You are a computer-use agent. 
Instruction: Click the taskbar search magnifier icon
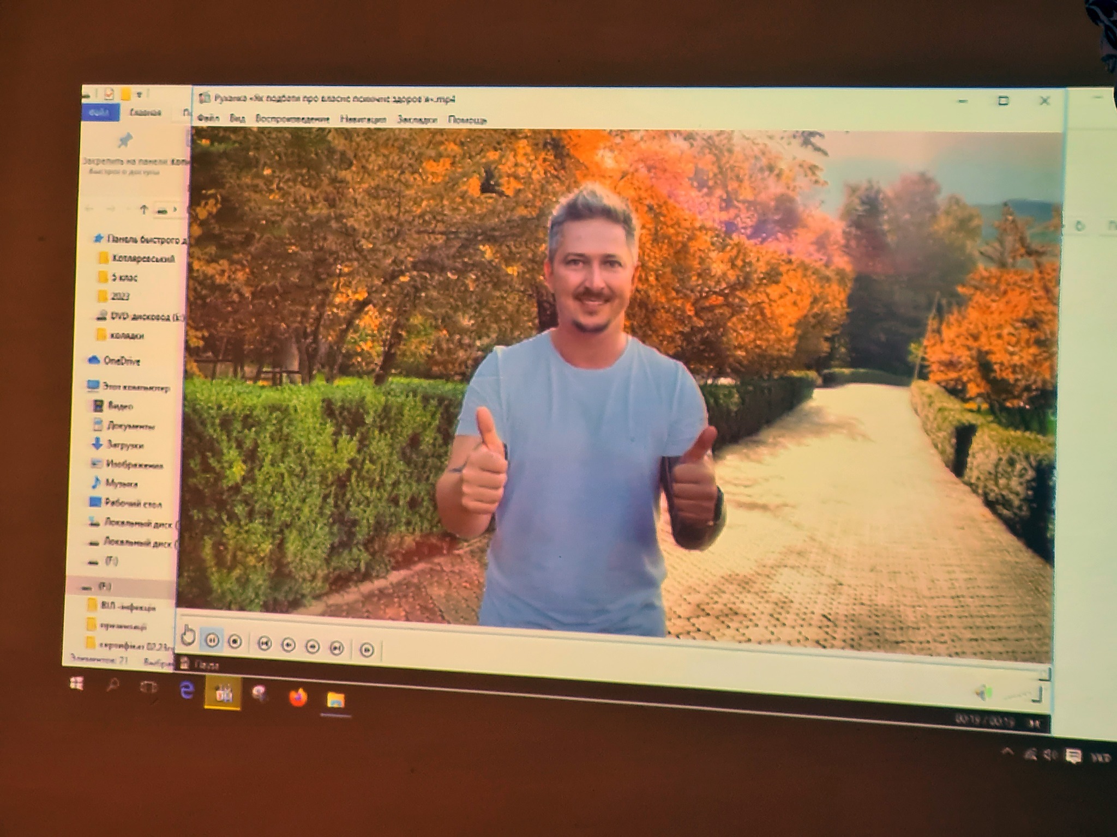pos(113,685)
